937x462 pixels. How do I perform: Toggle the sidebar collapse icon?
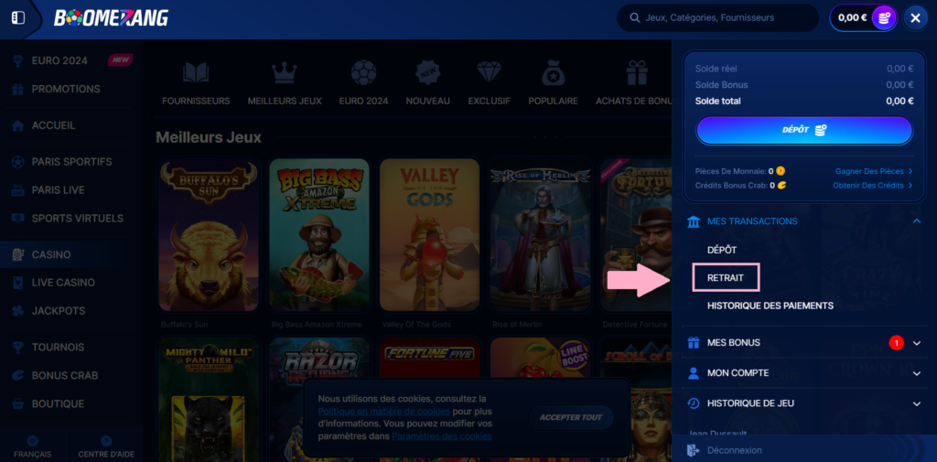click(18, 17)
